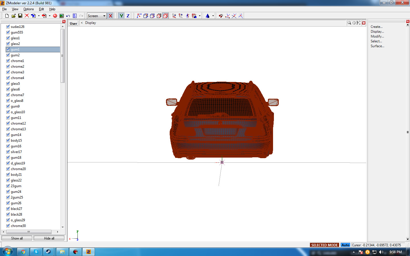This screenshot has height=256, width=410.
Task: Uncheck visibility of glass1 object
Action: (8, 38)
